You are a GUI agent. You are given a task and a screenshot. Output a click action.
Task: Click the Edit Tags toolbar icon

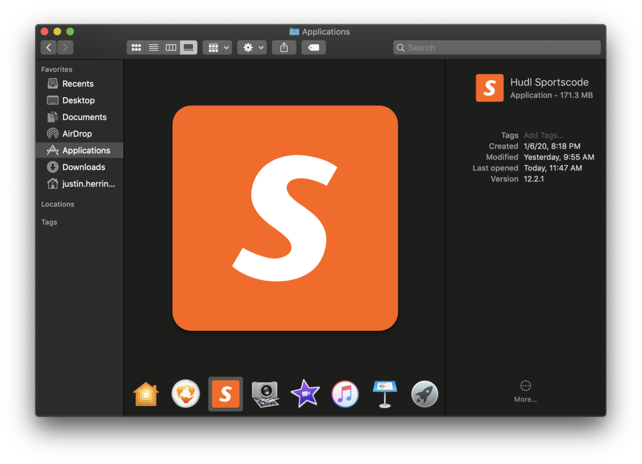pos(314,48)
